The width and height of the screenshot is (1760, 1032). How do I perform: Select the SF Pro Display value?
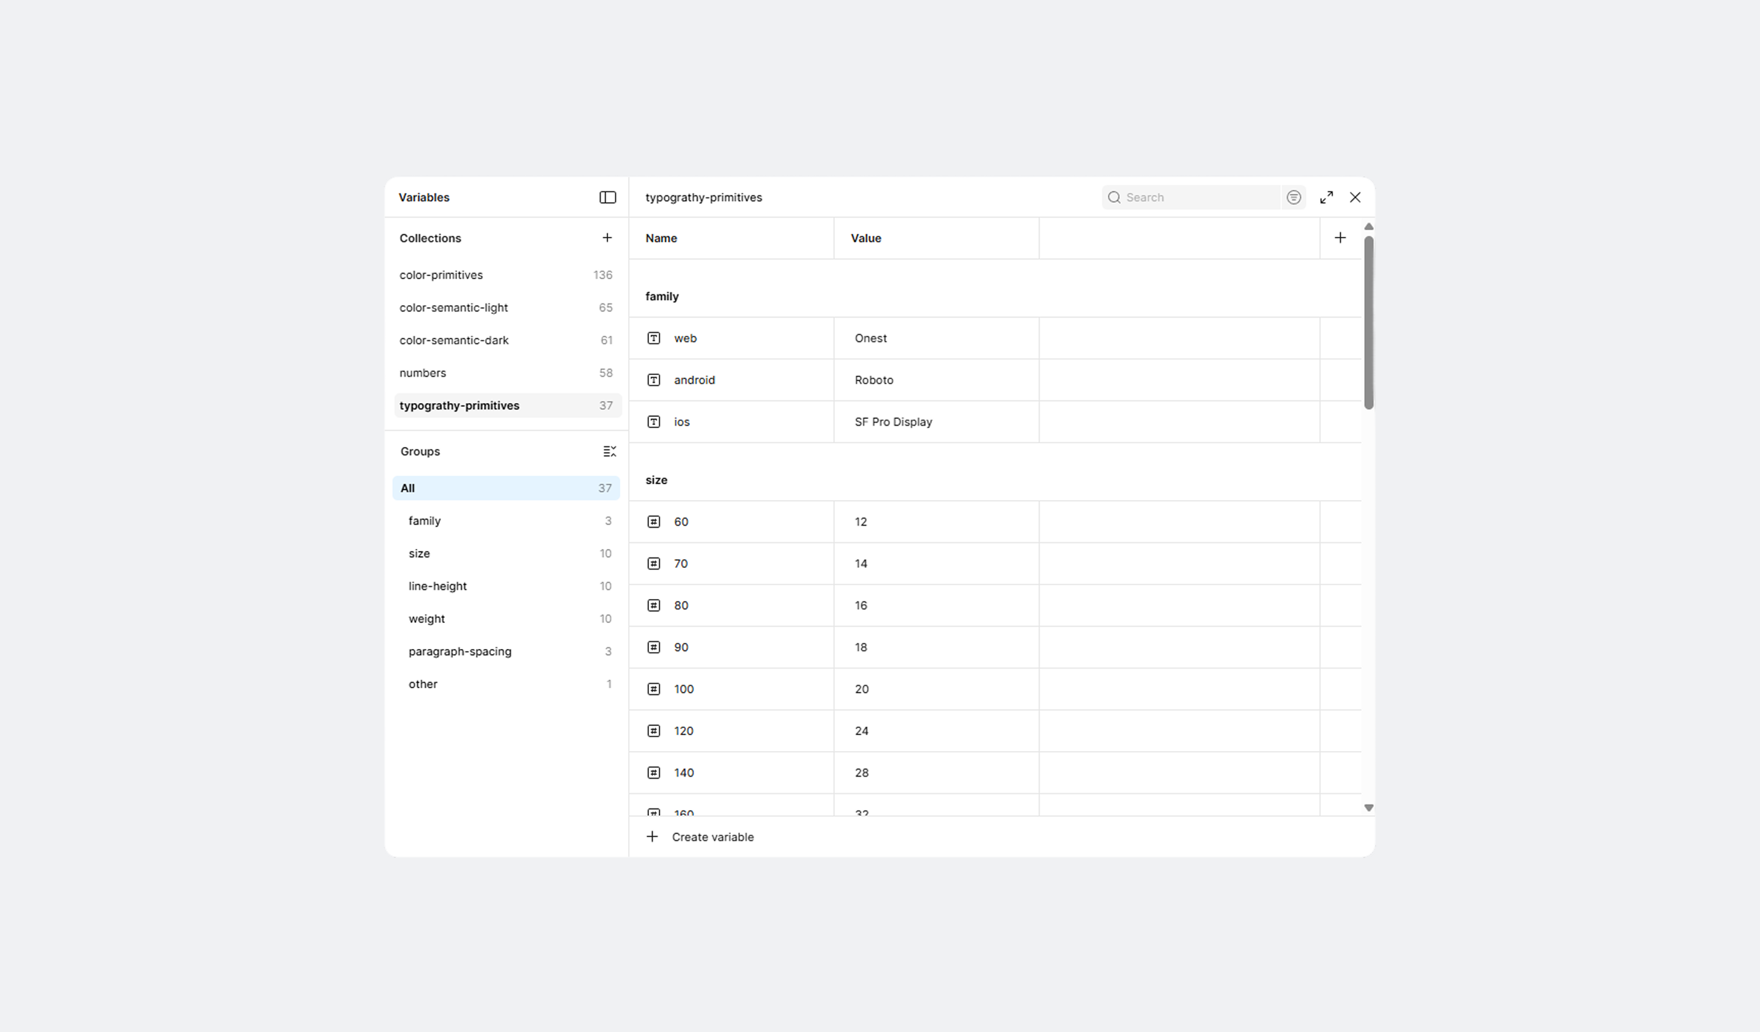[x=937, y=422]
